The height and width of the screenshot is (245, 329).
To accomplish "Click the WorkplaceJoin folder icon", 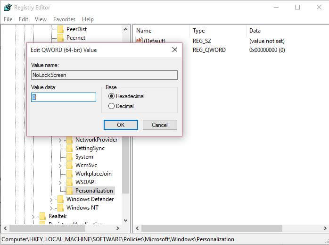I will [x=69, y=174].
